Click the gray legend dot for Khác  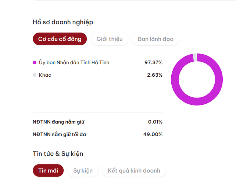tap(35, 75)
